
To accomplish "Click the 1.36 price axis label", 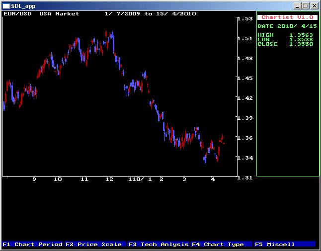I will tap(245, 138).
